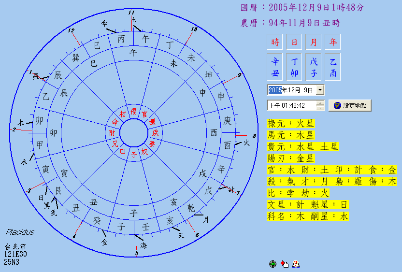Click the 坤 label on the chart ring
The image size is (402, 272).
tap(208, 75)
